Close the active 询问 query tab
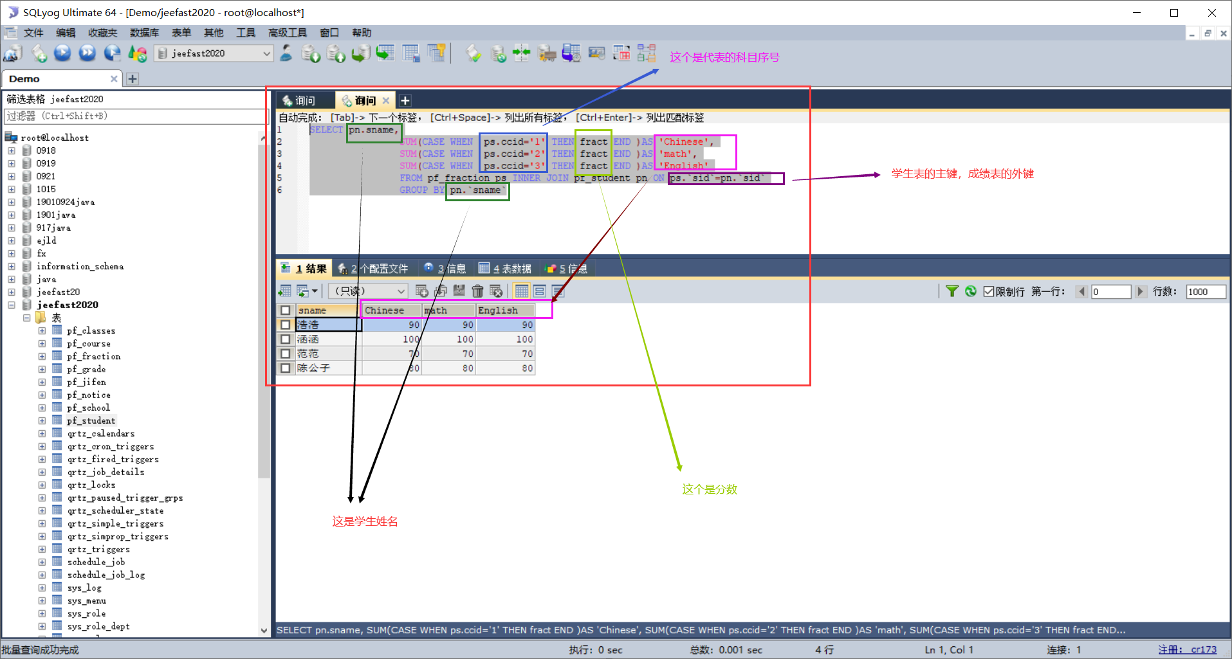Viewport: 1232px width, 659px height. (x=386, y=100)
